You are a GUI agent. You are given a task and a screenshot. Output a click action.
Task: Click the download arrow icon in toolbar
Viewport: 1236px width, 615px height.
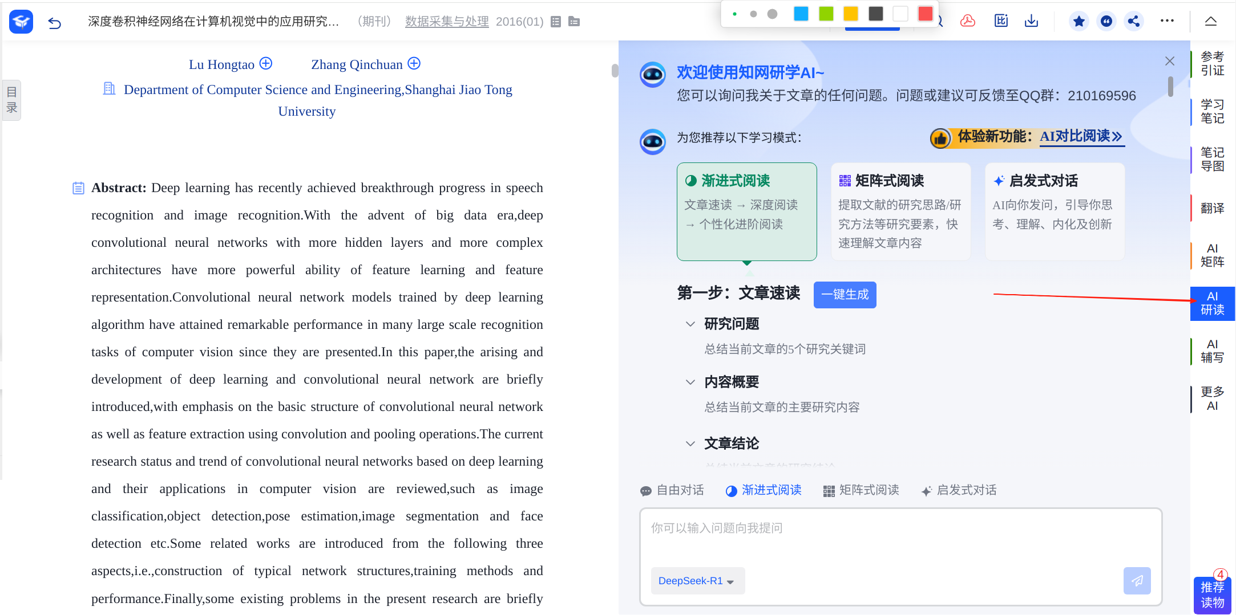coord(1031,22)
